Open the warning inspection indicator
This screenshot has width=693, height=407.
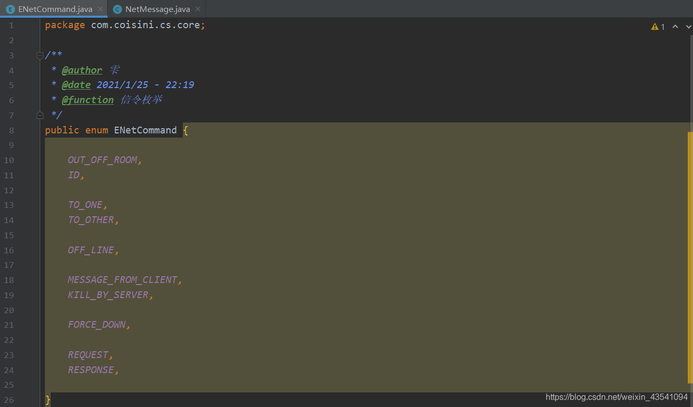(658, 27)
